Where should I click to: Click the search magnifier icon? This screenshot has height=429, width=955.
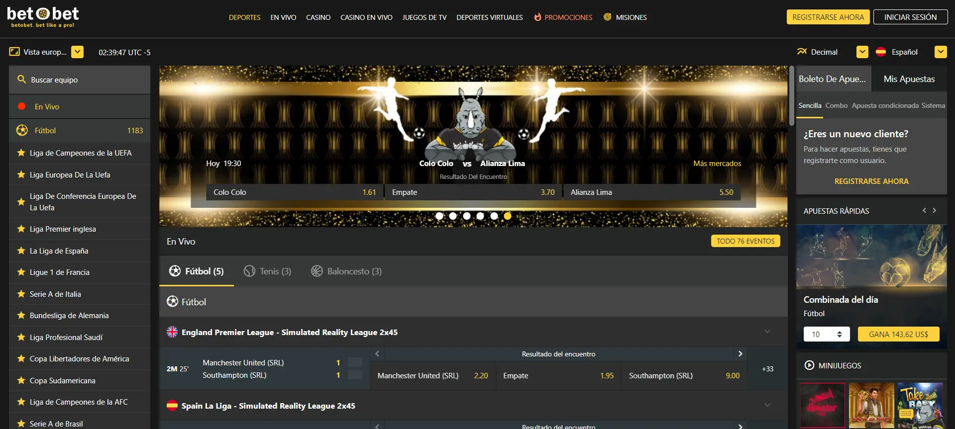coord(21,80)
